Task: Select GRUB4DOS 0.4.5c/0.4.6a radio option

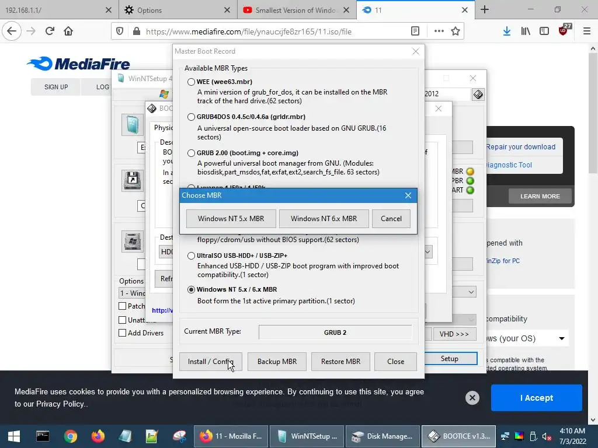Action: tap(191, 117)
